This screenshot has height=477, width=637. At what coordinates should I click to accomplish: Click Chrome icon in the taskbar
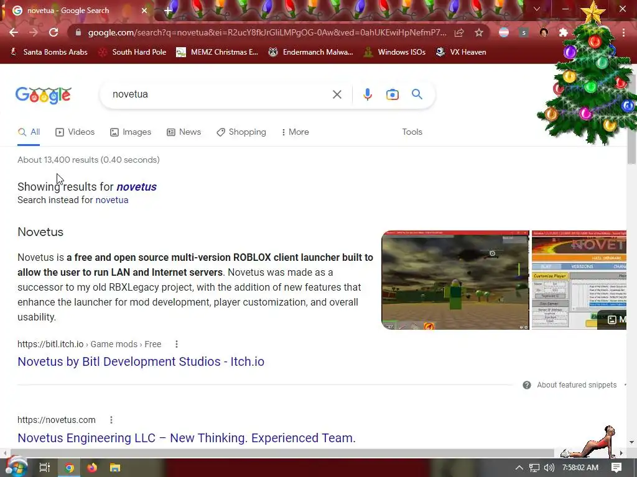click(x=70, y=468)
